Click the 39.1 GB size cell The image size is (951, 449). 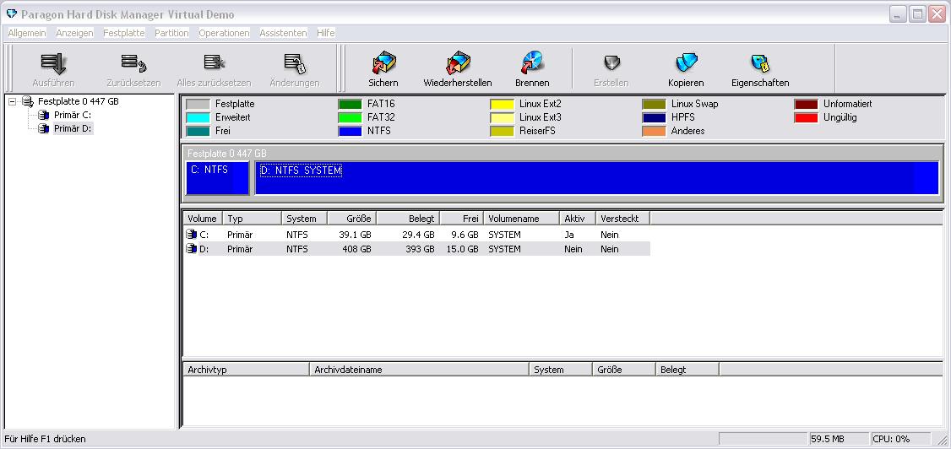(x=356, y=235)
